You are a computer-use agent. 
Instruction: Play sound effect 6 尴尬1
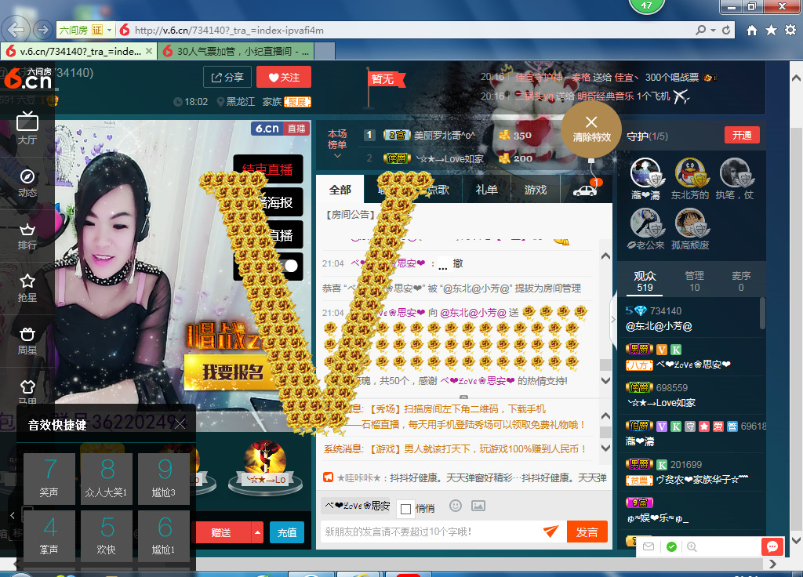coord(164,535)
